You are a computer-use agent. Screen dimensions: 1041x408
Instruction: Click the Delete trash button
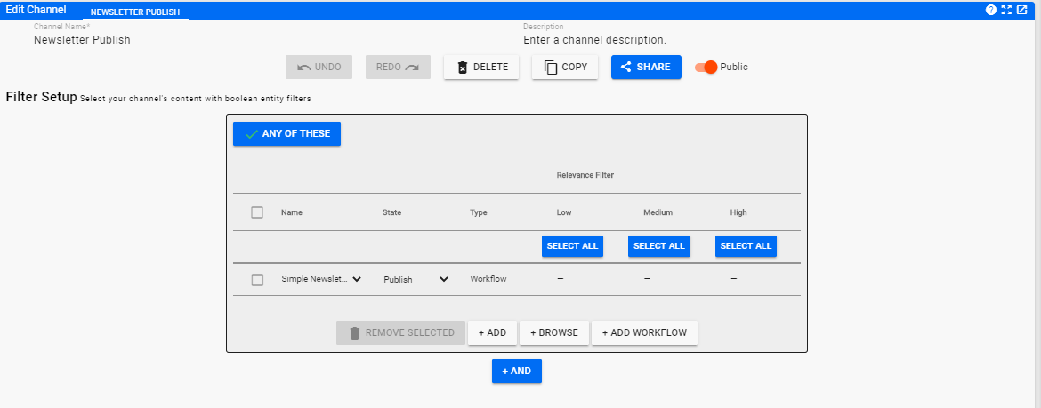coord(481,67)
